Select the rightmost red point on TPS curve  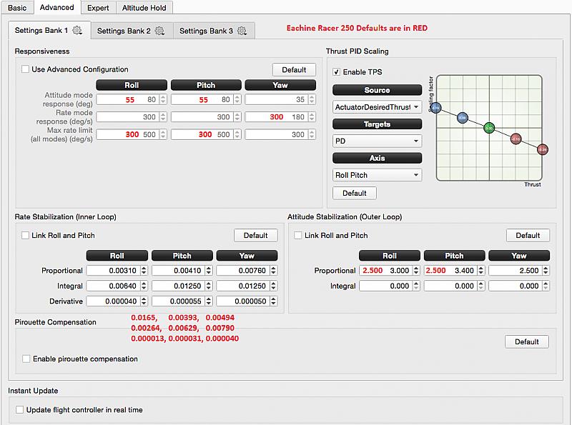[x=543, y=149]
